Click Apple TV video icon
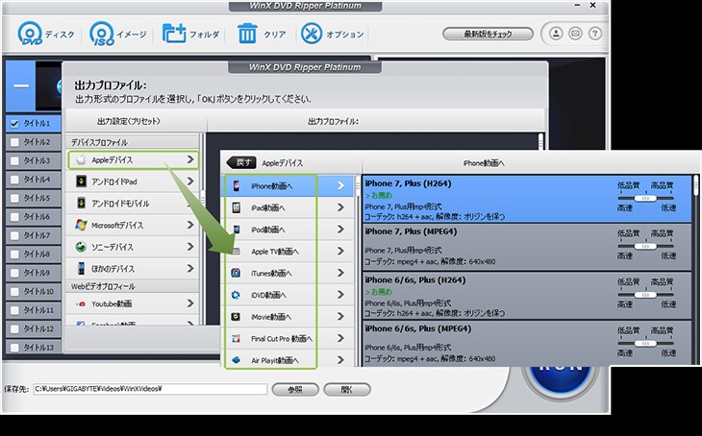702x436 pixels. pyautogui.click(x=236, y=252)
